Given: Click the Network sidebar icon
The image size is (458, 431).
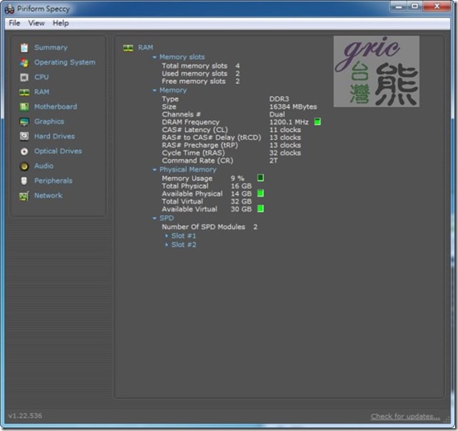Looking at the screenshot, I should point(24,196).
